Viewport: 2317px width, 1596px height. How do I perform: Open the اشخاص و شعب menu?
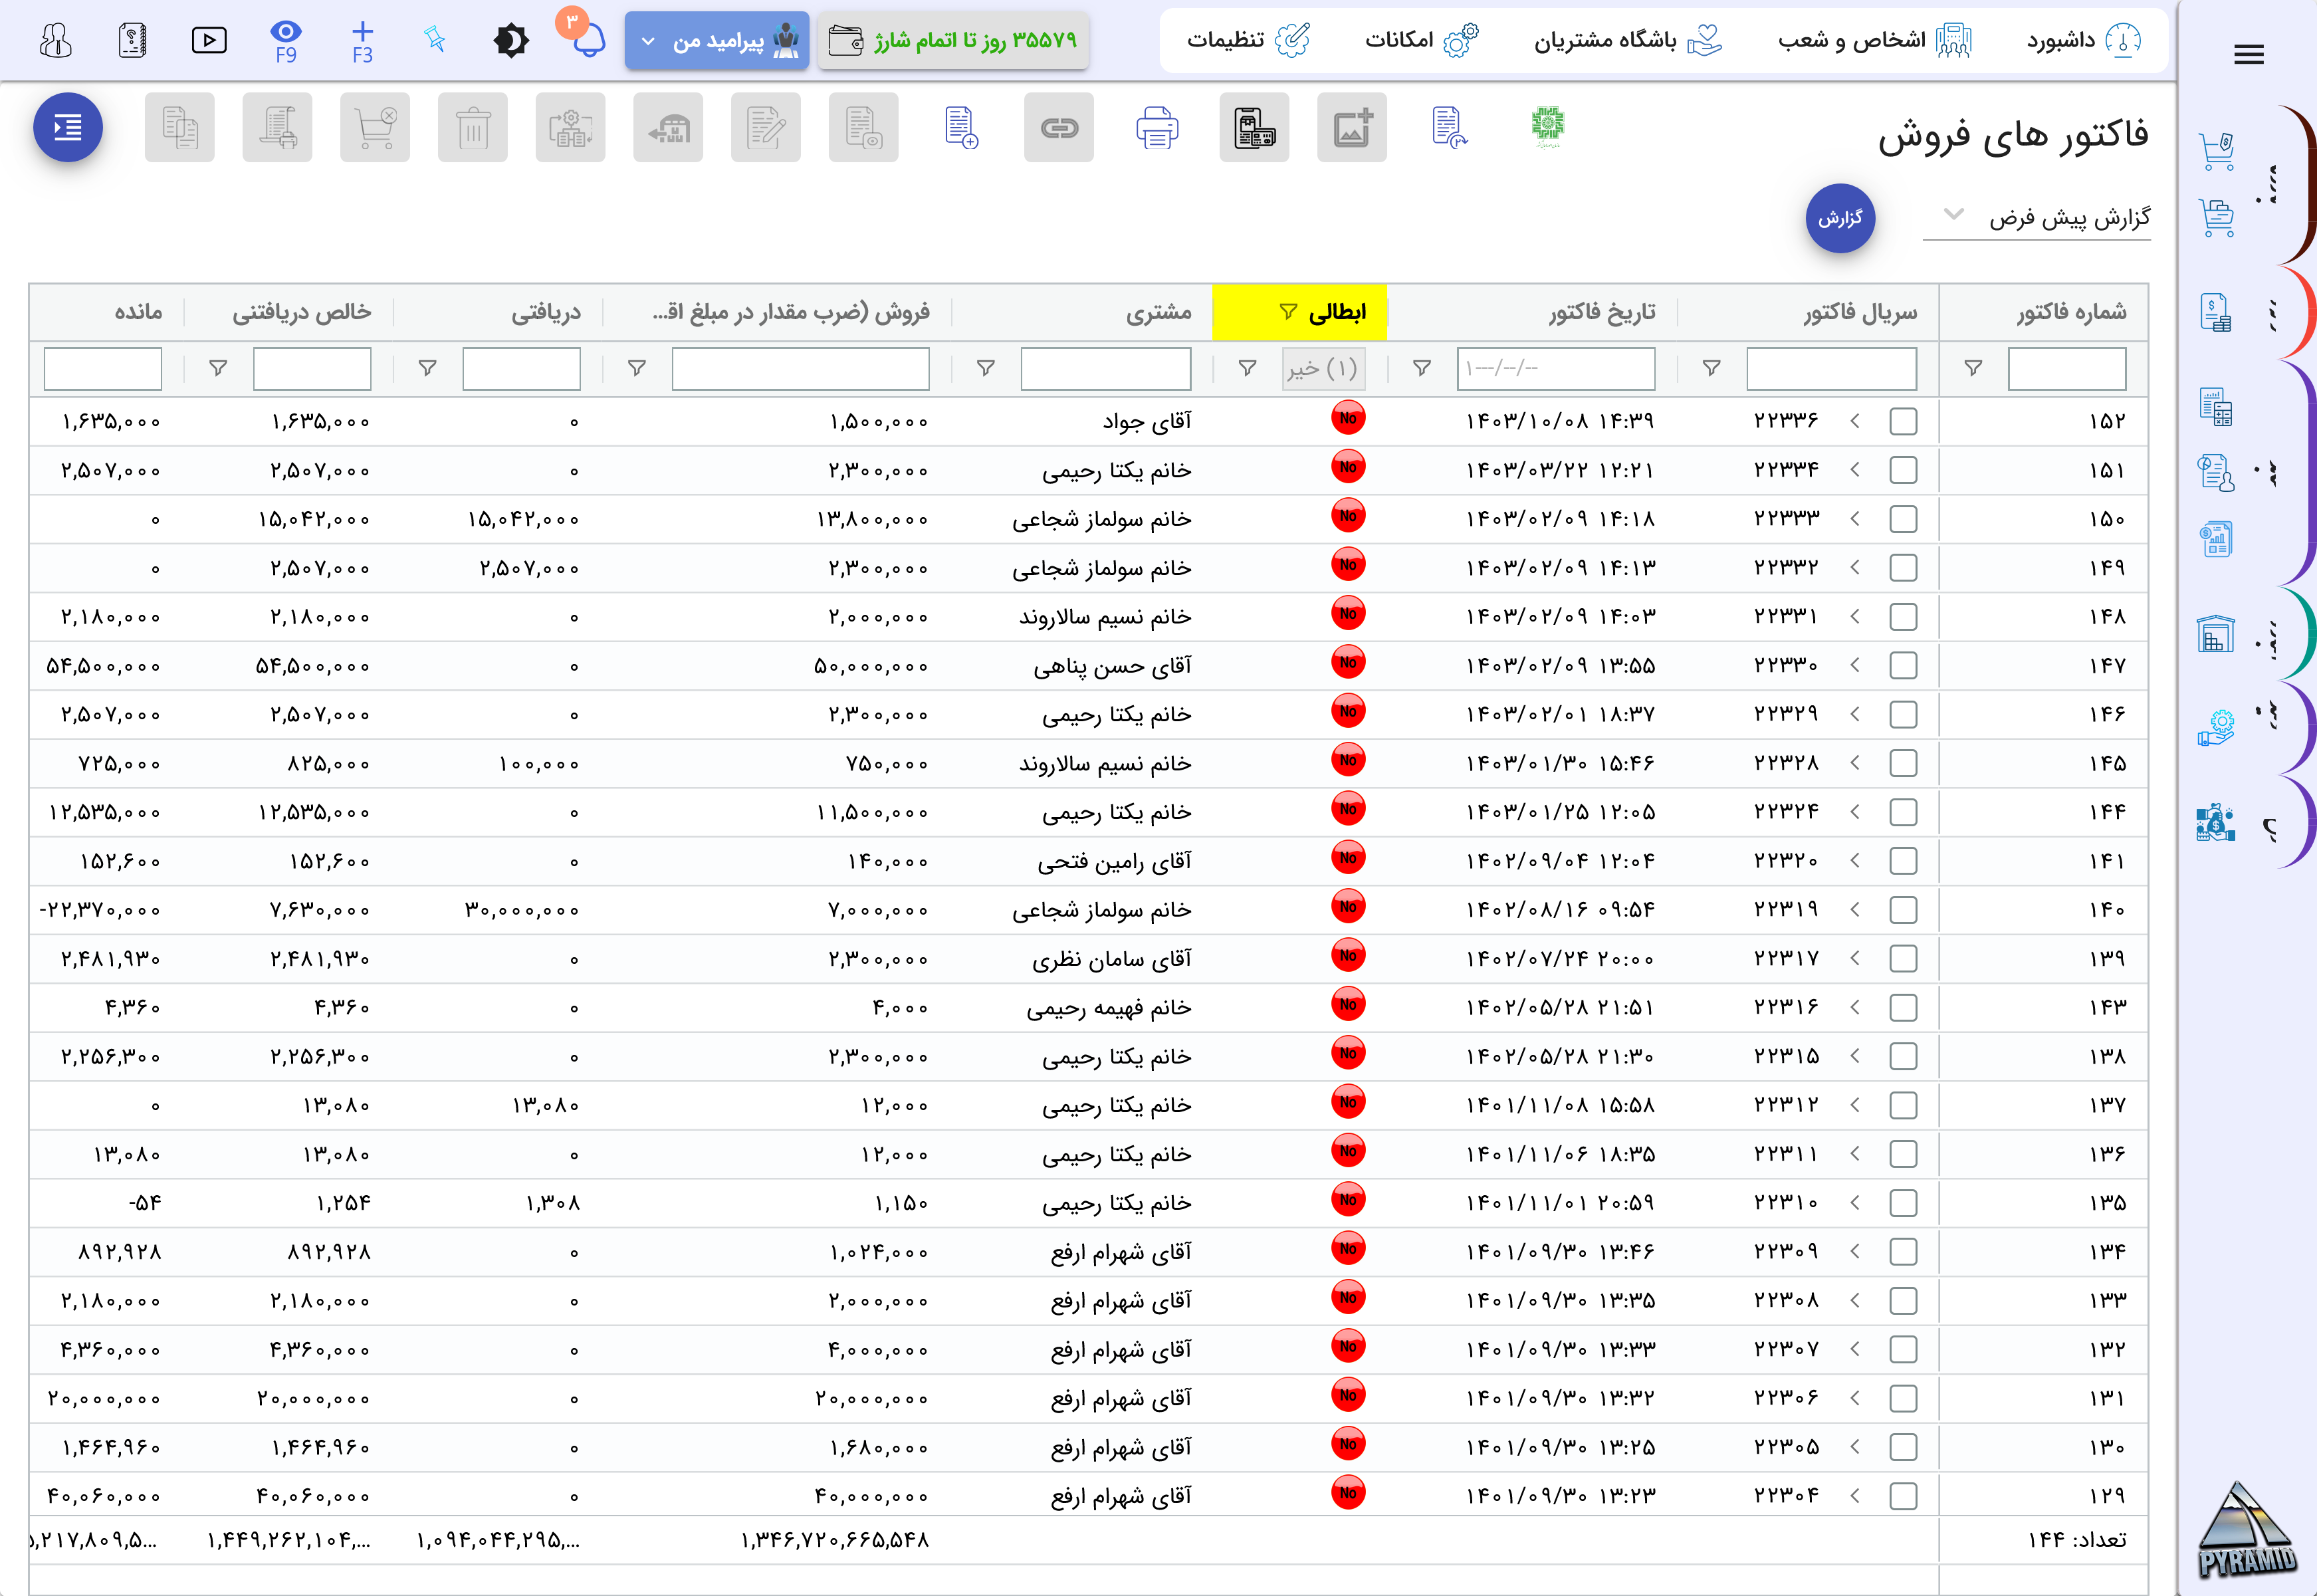coord(1874,40)
